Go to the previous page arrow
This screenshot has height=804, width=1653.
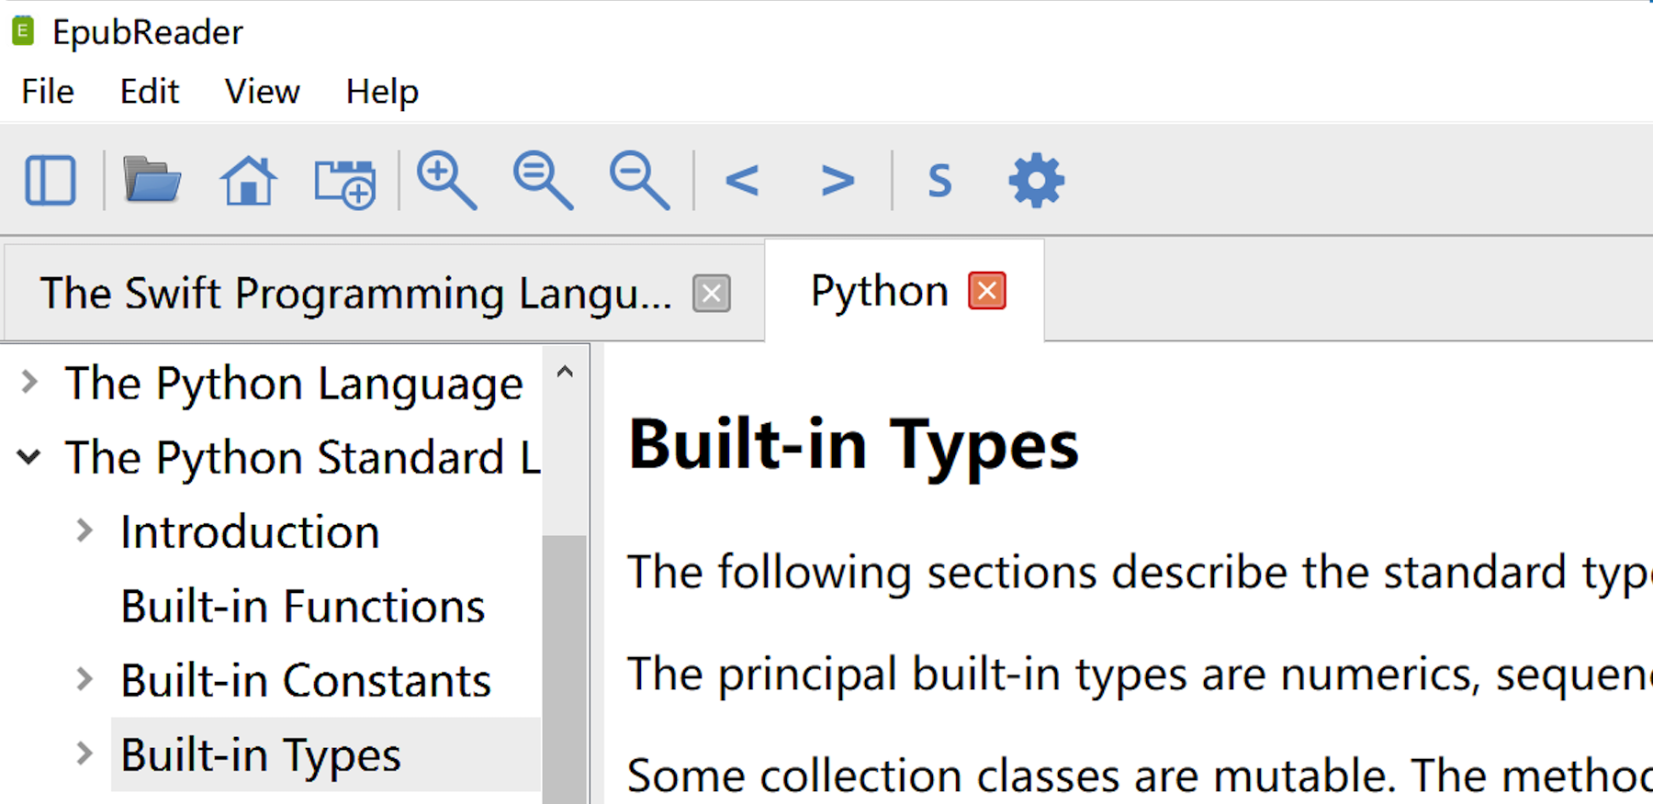point(742,180)
